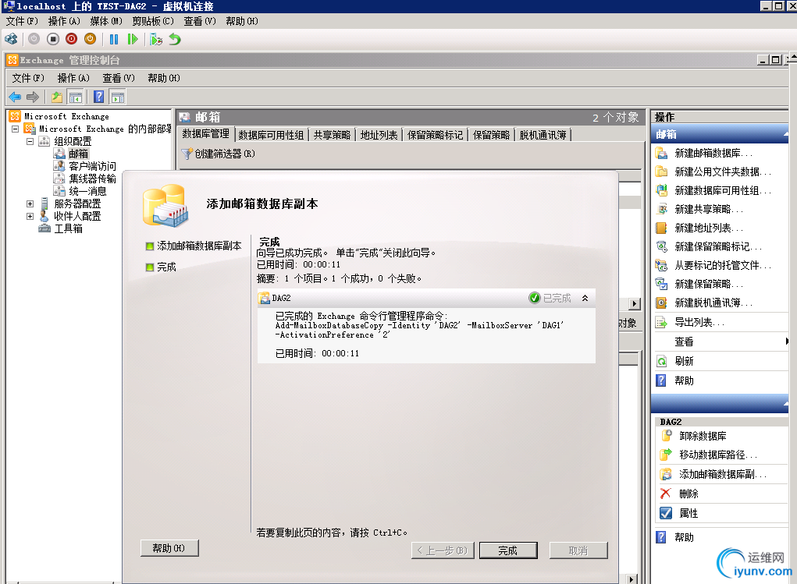The height and width of the screenshot is (584, 797).
Task: Open 文件 menu in VM connection window
Action: coord(22,21)
